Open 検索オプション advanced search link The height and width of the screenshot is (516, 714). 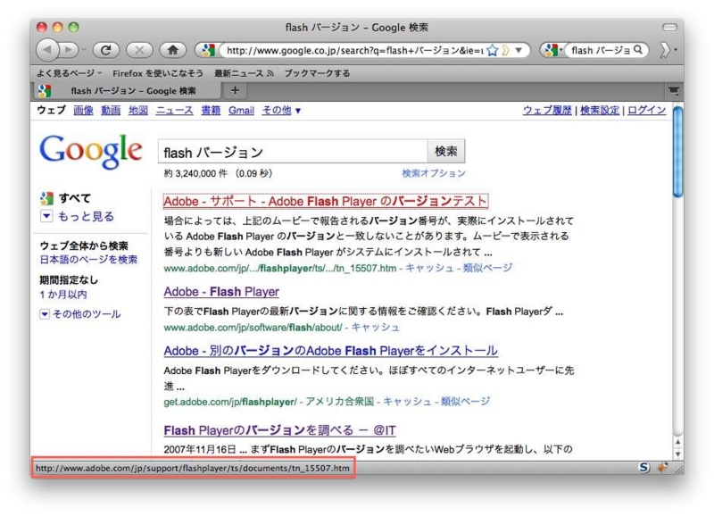point(434,173)
